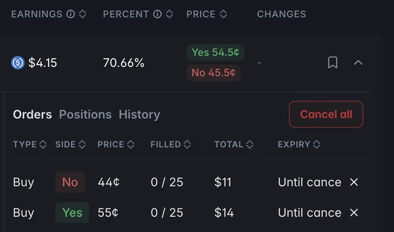Click the Cancel all button
This screenshot has height=232, width=394.
pos(326,114)
